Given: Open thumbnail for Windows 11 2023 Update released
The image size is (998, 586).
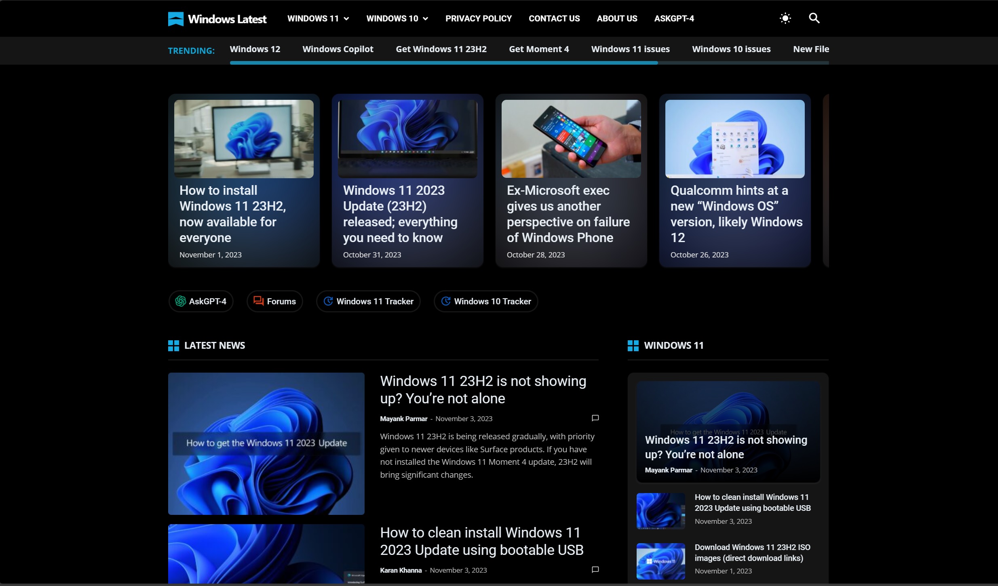Looking at the screenshot, I should (407, 139).
